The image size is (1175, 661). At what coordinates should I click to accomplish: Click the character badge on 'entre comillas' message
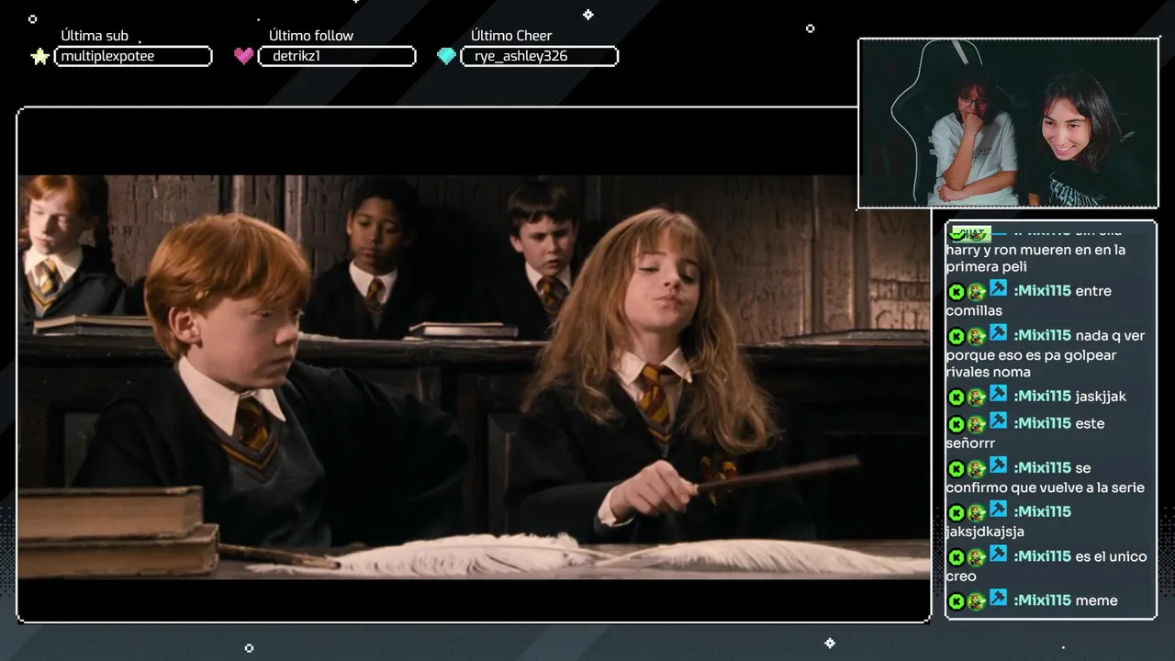977,292
